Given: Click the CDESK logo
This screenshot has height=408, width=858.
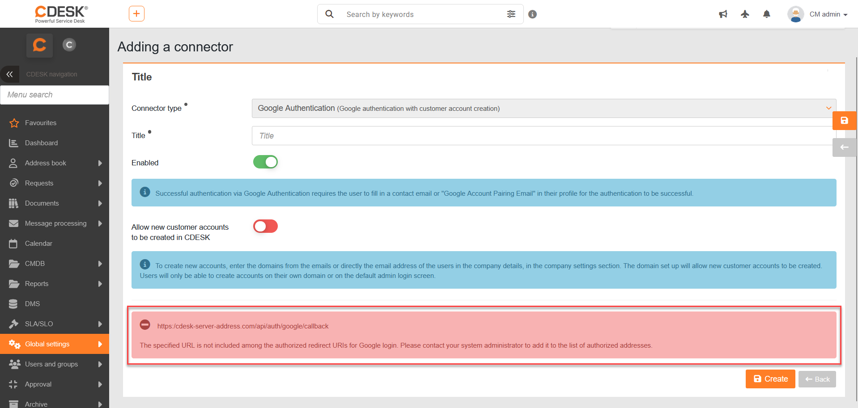Looking at the screenshot, I should coord(61,14).
